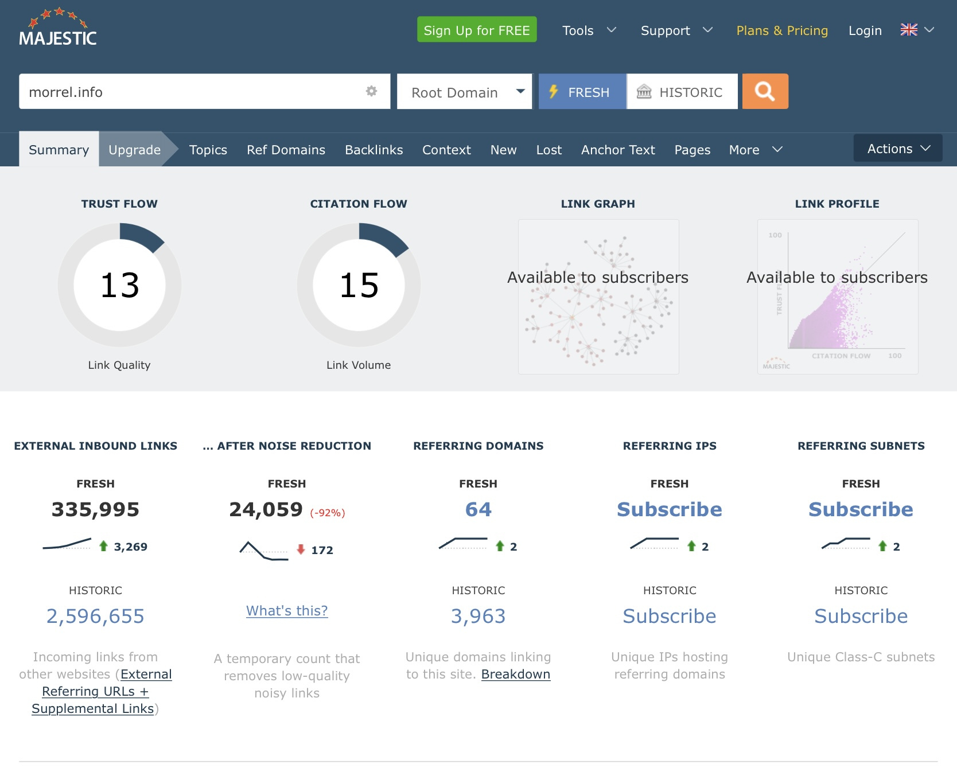Click the noise reduction trend sparkline
Image resolution: width=957 pixels, height=768 pixels.
coord(264,550)
